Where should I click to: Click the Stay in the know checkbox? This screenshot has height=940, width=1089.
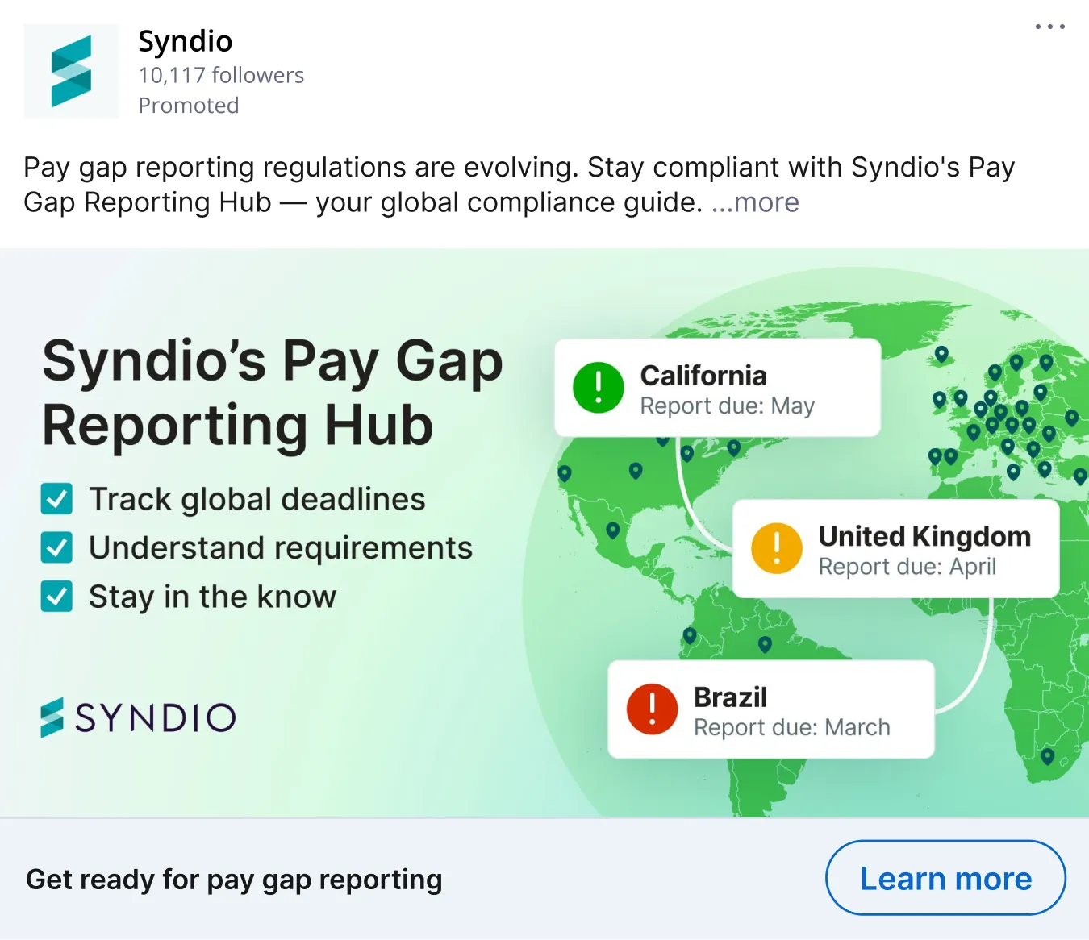56,597
